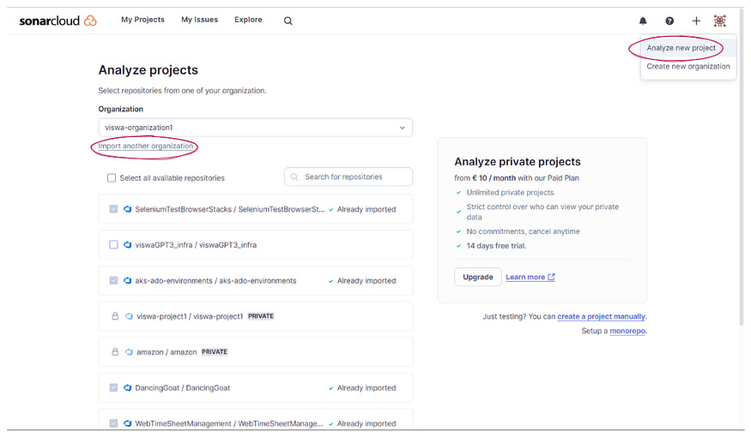The image size is (751, 437).
Task: Toggle the SeleniumTestBrowserStacks repository checkbox
Action: tap(113, 209)
